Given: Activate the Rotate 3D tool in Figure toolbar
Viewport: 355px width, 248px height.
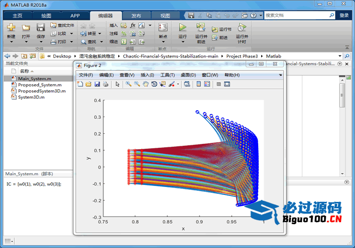Looking at the screenshot, I should click(x=154, y=84).
